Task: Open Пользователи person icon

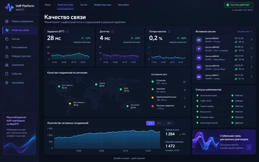Action: click(x=7, y=47)
